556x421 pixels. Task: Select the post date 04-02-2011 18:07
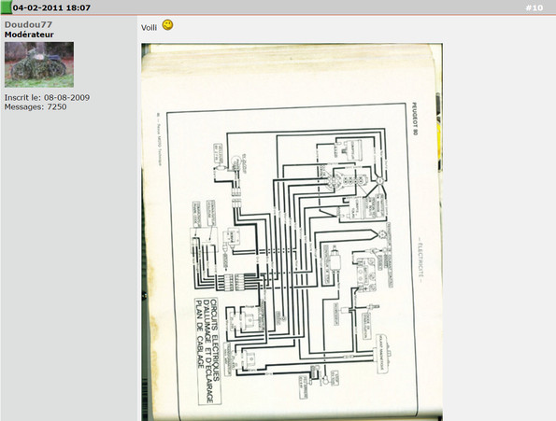pyautogui.click(x=51, y=7)
